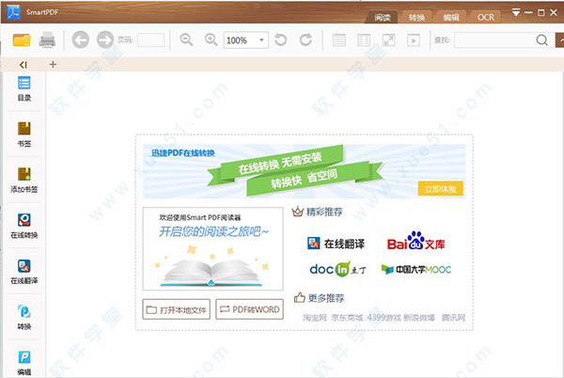Click PDF转WORD button
Screen dimensions: 564x378
coord(249,309)
